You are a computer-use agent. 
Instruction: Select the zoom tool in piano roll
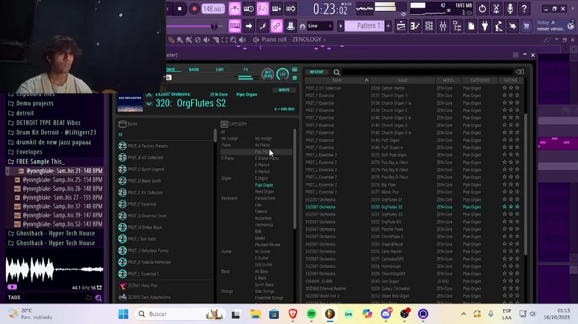point(233,40)
